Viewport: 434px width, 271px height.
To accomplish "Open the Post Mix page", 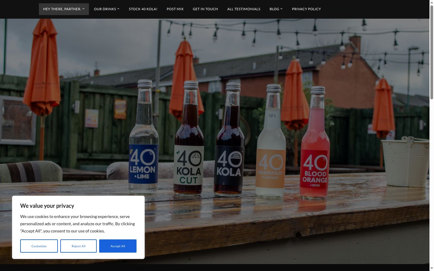I will (175, 9).
